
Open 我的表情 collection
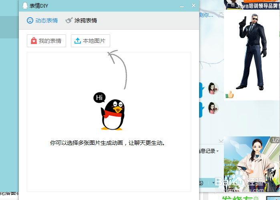click(46, 41)
